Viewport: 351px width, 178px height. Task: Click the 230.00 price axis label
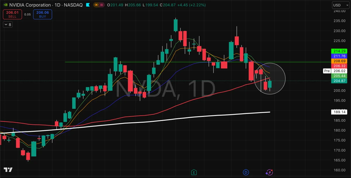340,31
